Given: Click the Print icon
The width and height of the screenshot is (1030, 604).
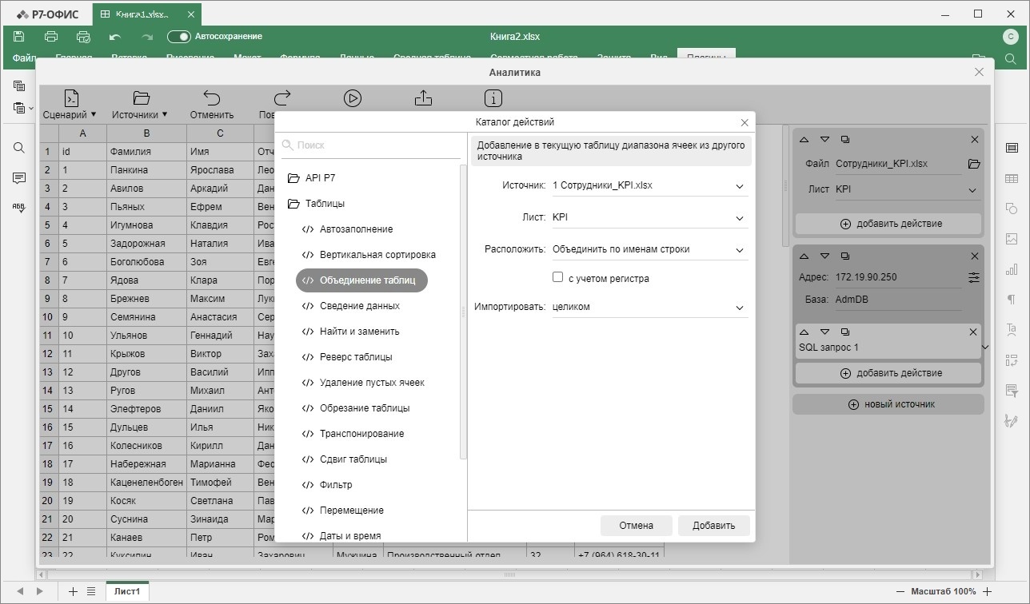Looking at the screenshot, I should pos(51,37).
